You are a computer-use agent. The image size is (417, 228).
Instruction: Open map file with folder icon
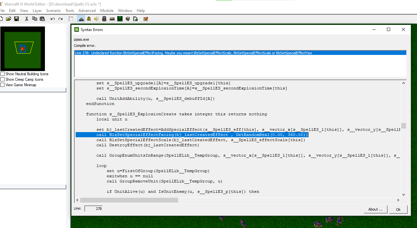pos(9,19)
